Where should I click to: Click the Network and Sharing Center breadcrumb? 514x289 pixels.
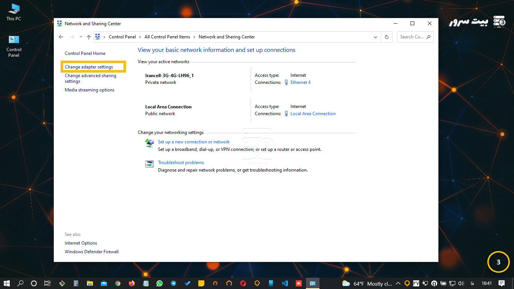coord(227,37)
